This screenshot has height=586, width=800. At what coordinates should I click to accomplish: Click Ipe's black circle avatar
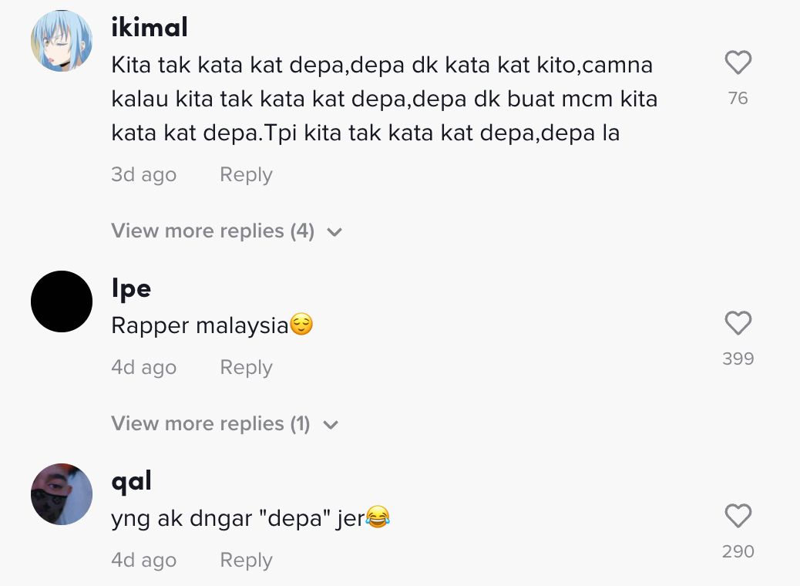coord(62,301)
